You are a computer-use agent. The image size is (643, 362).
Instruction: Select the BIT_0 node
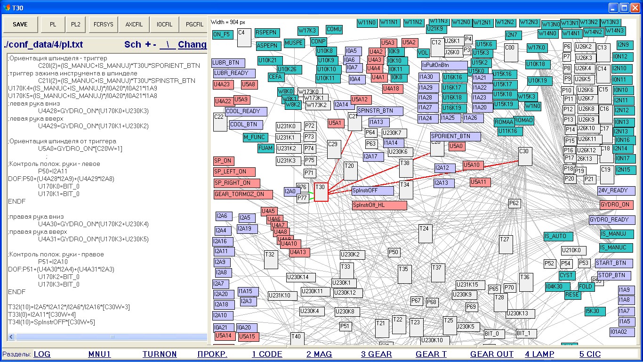[x=494, y=334]
